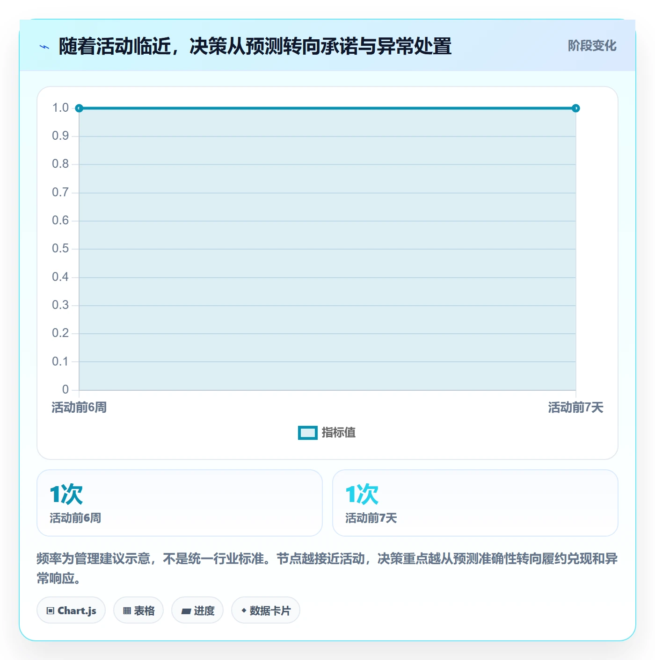Click the 1次 value in the 活动前6周 card
This screenshot has width=655, height=660.
pos(66,494)
